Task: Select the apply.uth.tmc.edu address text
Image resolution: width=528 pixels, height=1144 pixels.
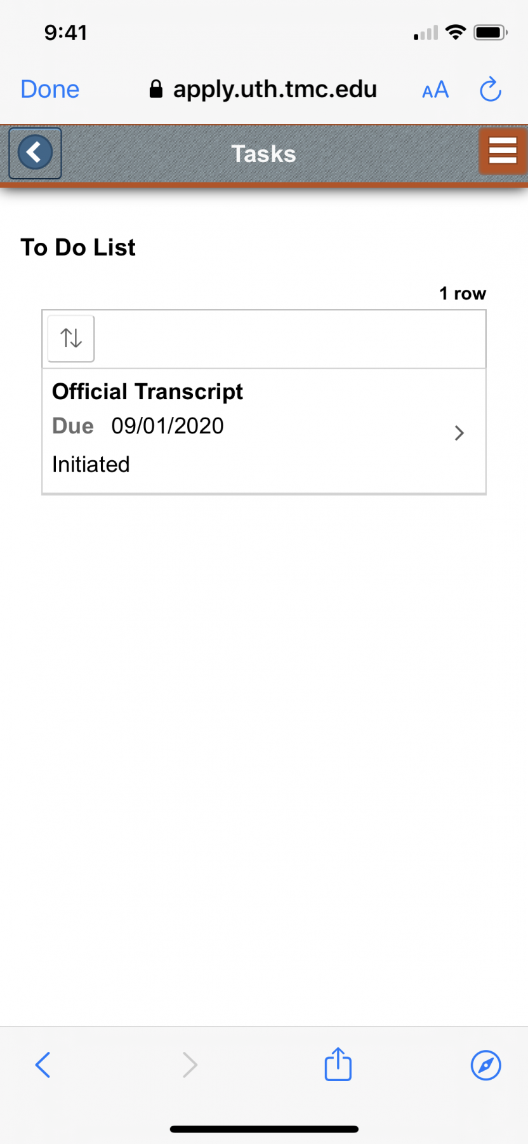Action: (x=275, y=90)
